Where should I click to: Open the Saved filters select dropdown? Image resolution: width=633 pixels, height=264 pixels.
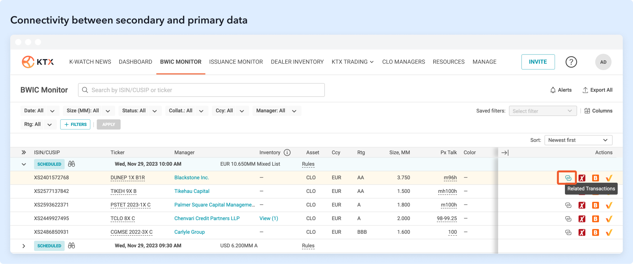pos(542,111)
